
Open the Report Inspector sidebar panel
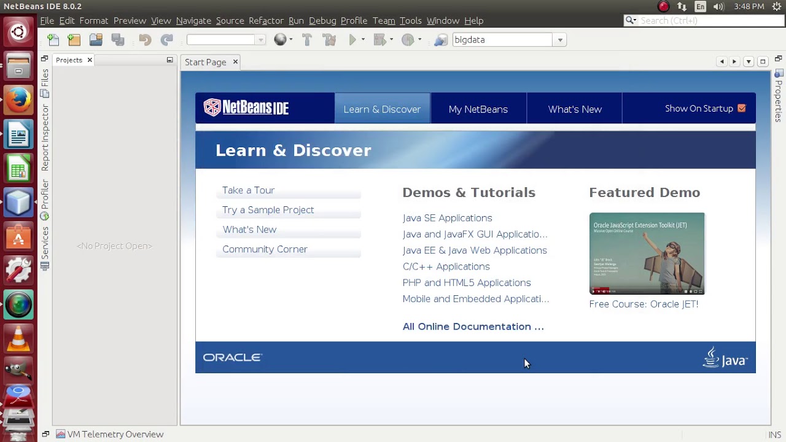(x=45, y=138)
